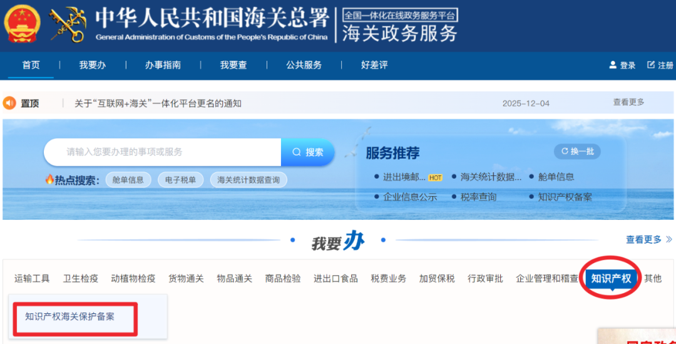Click the magnifier search button

307,152
